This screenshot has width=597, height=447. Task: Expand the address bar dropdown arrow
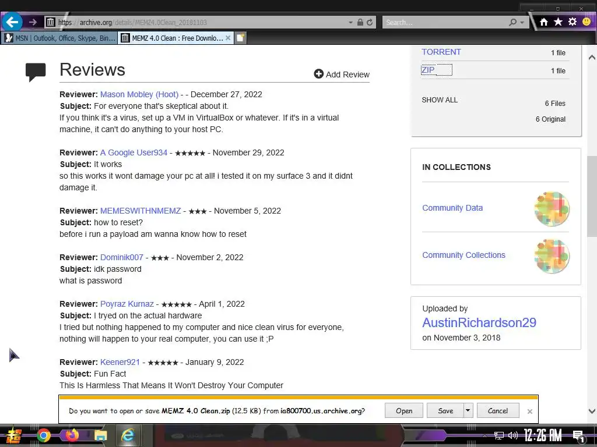350,23
